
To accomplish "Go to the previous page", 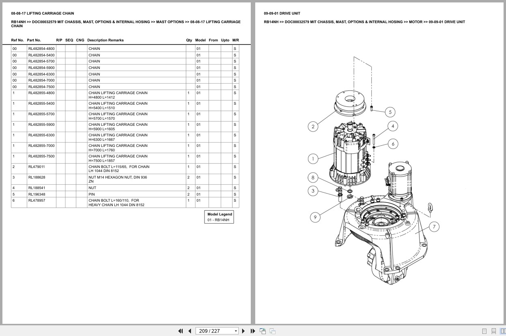I will [x=189, y=331].
